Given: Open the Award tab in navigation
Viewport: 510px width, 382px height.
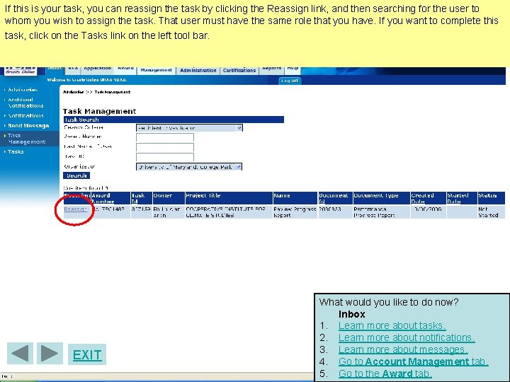Looking at the screenshot, I should 125,69.
